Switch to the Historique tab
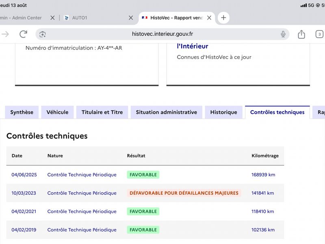 (224, 112)
